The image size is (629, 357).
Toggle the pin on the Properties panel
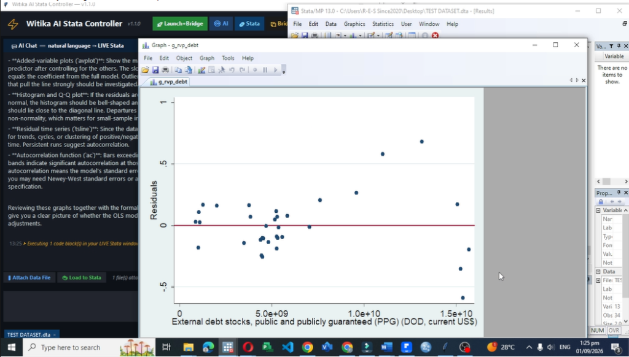[x=619, y=193]
